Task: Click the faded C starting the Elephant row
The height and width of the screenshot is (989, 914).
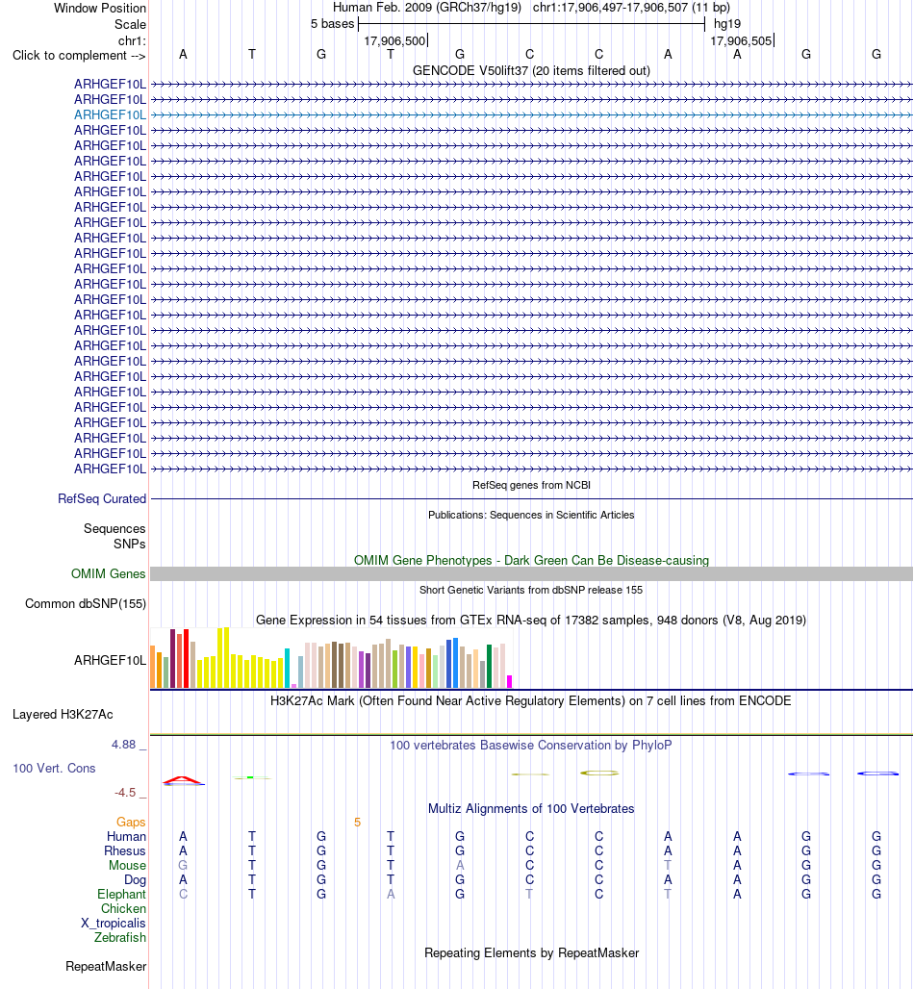Action: tap(183, 895)
